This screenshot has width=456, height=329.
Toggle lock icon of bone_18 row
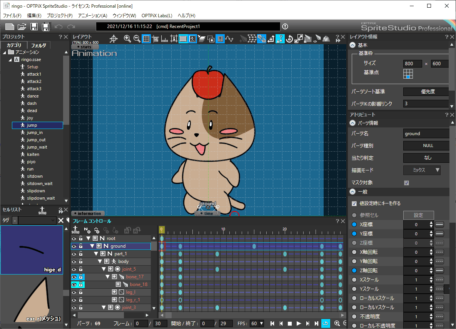coord(81,284)
